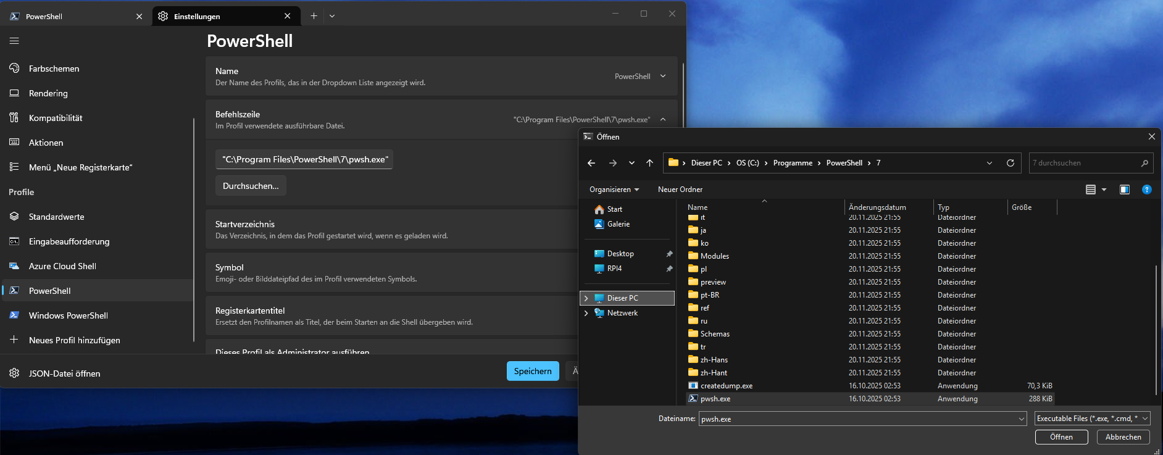Open the Dateiname dropdown arrow
The width and height of the screenshot is (1163, 455).
coord(1022,419)
